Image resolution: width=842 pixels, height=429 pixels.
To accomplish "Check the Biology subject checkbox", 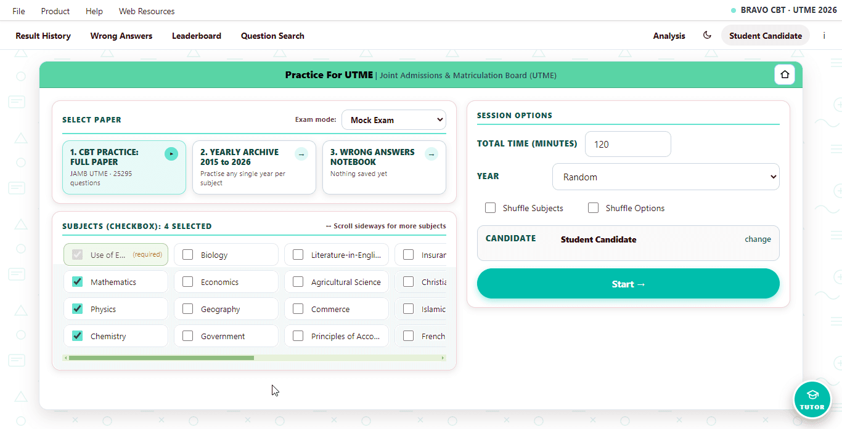I will point(188,255).
